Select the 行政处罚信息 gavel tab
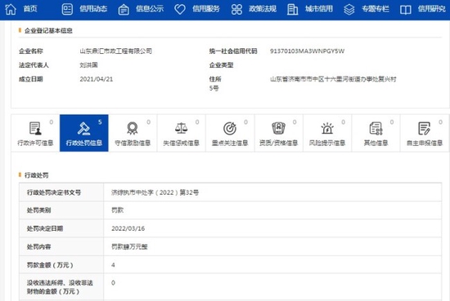Screen dimensions: 450x301 tap(84, 133)
